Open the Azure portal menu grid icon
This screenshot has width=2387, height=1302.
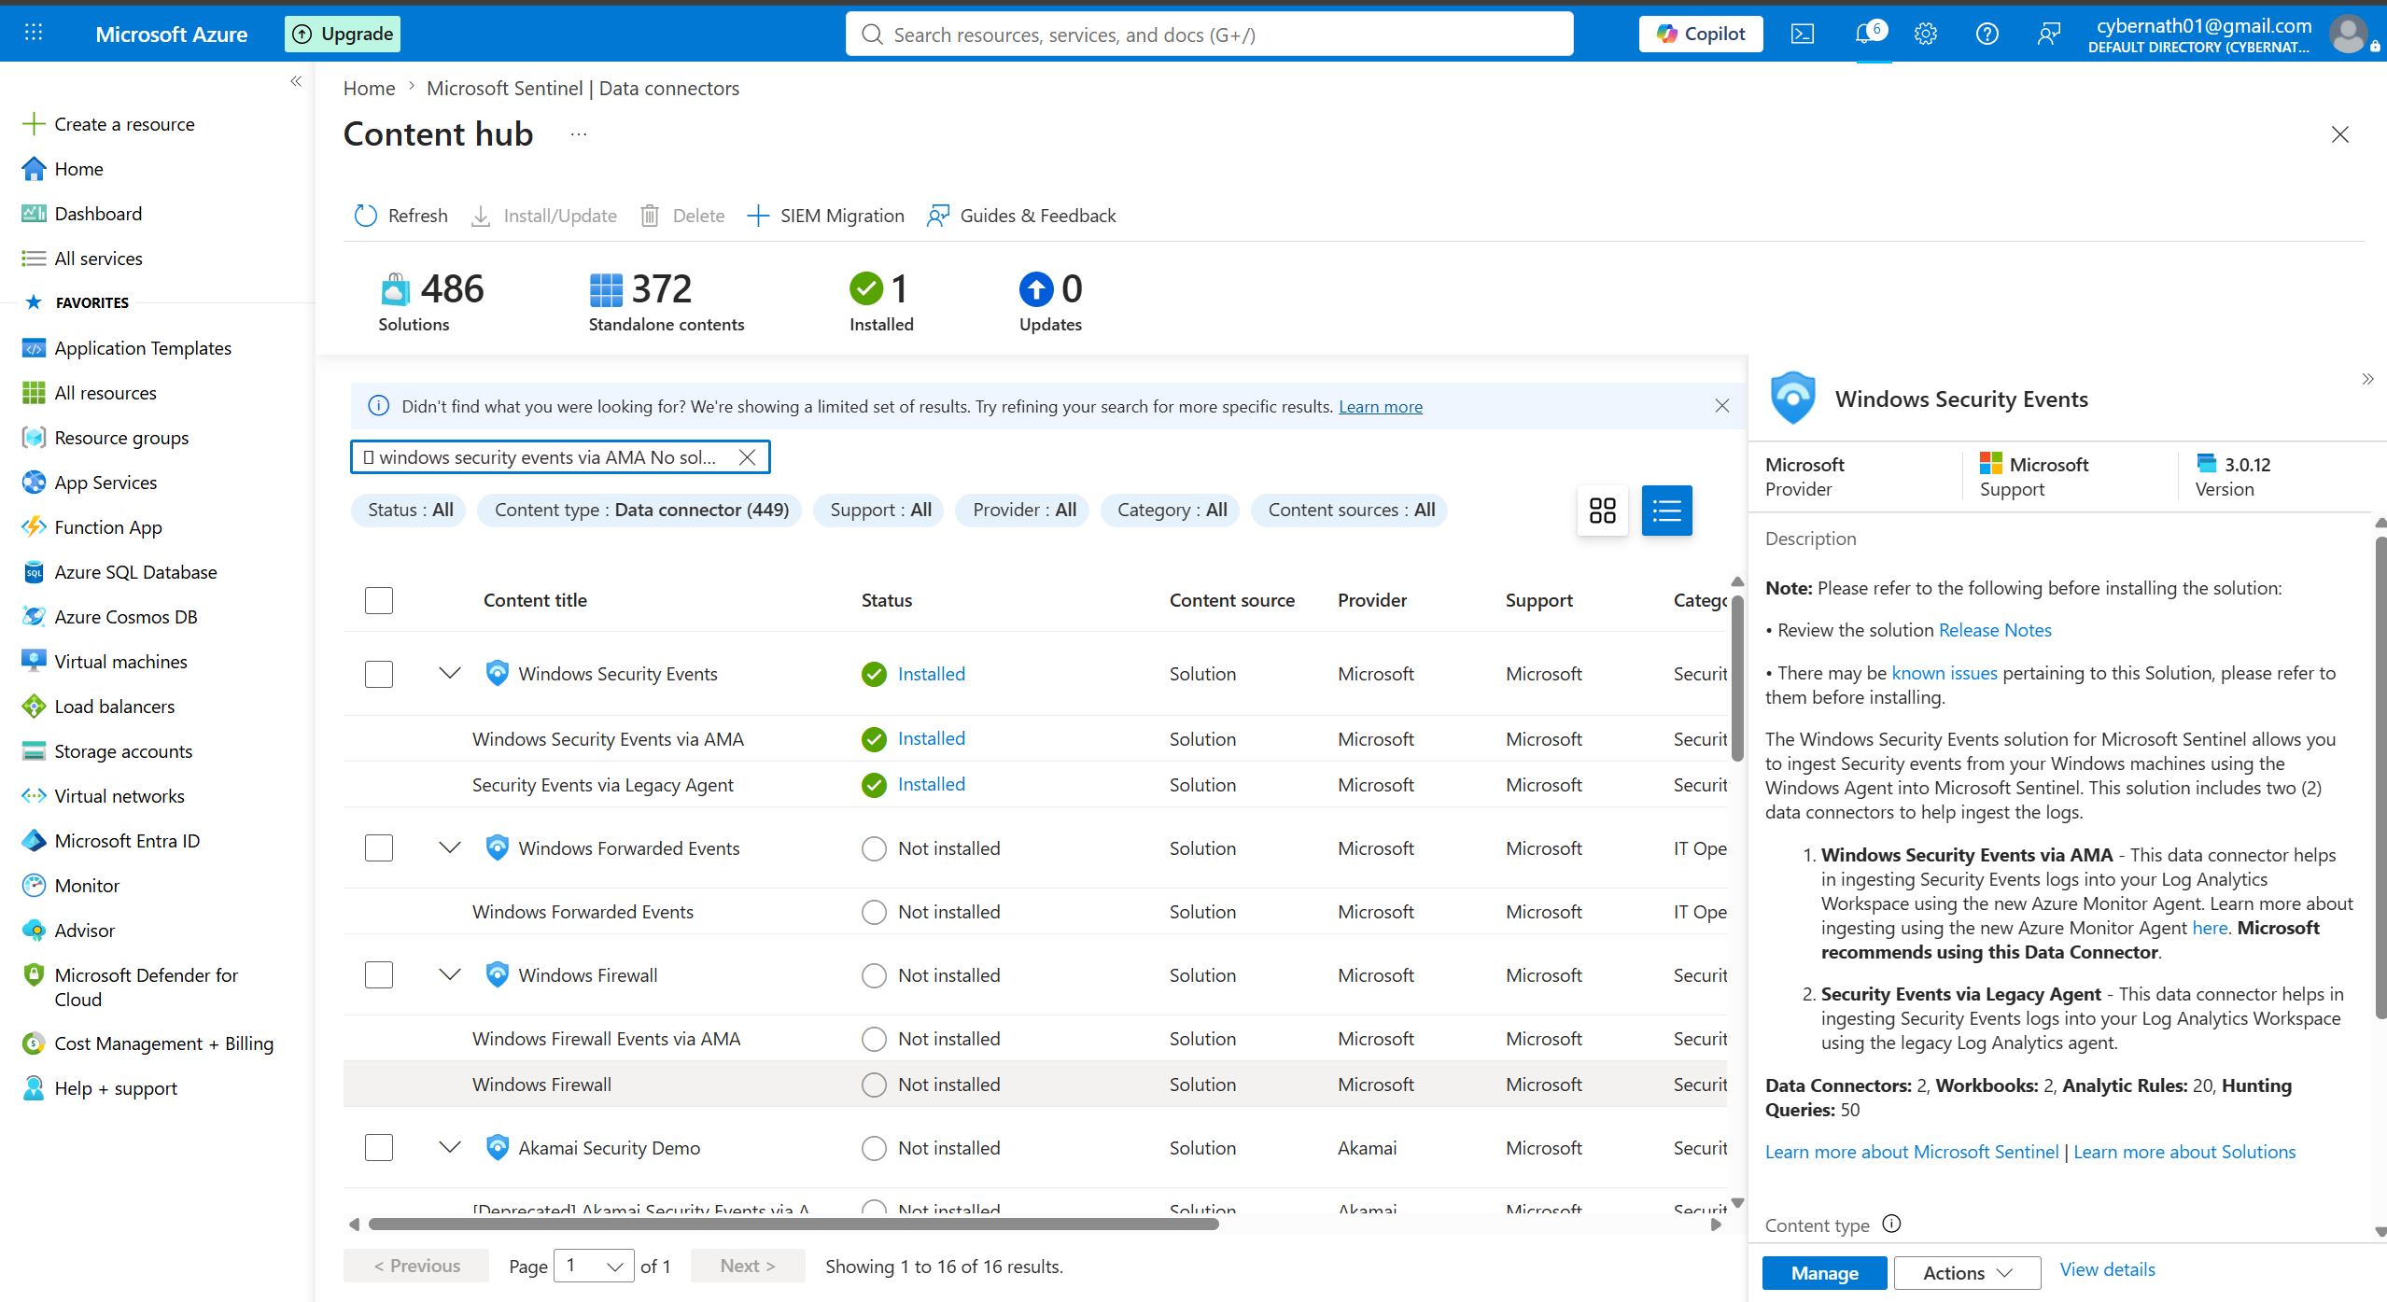pyautogui.click(x=34, y=34)
